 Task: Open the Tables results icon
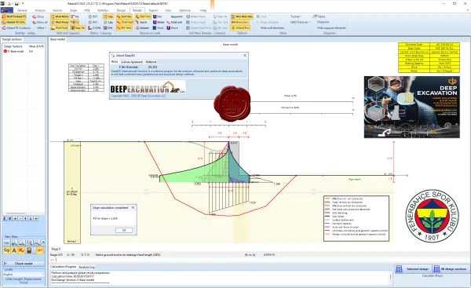315,16
